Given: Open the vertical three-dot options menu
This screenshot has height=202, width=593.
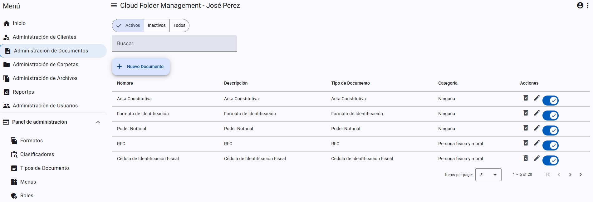Looking at the screenshot, I should pos(588,5).
